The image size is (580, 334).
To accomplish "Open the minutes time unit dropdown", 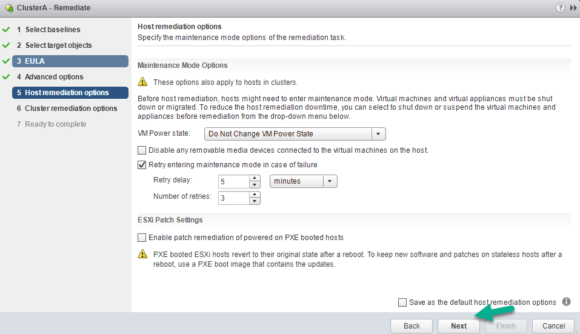I will 330,181.
